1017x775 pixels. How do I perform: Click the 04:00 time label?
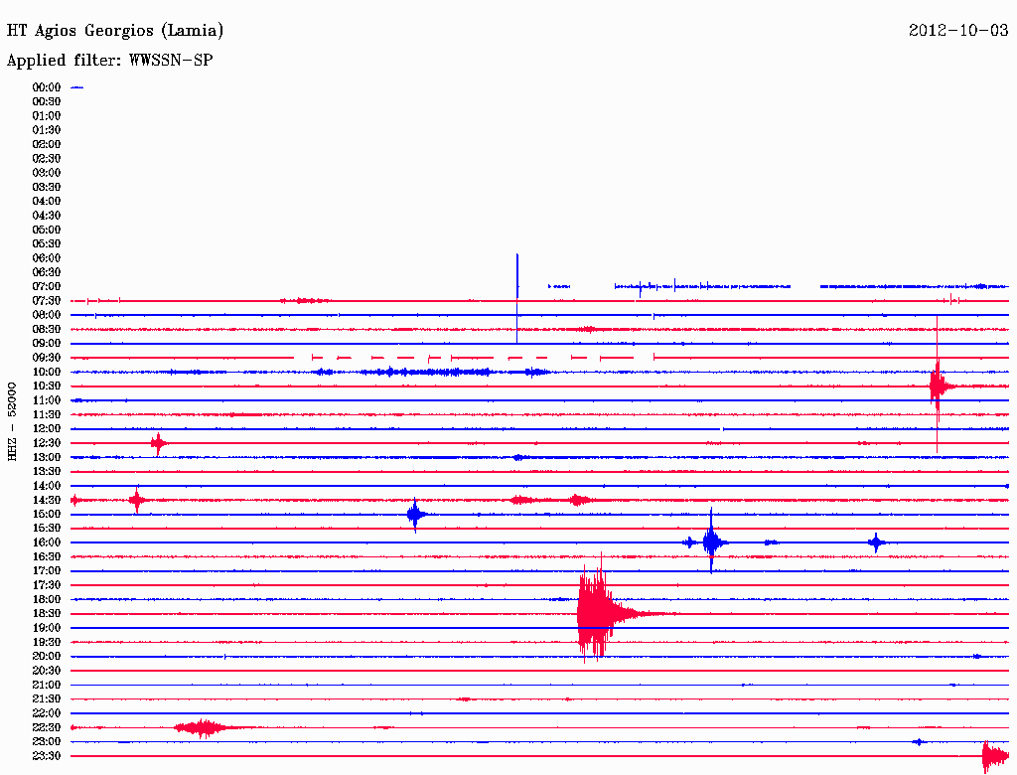[x=47, y=202]
